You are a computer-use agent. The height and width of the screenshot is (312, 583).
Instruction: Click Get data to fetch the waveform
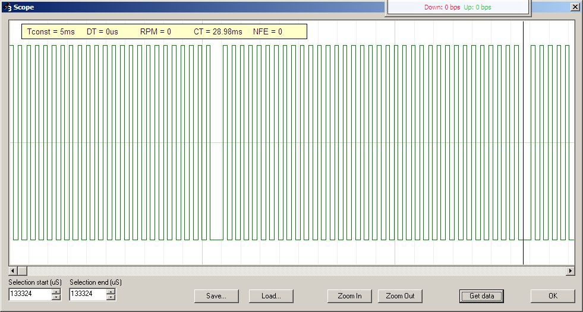pyautogui.click(x=481, y=296)
